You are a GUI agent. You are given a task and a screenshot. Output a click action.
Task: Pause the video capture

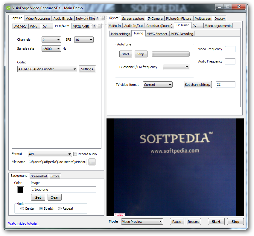click(177, 222)
